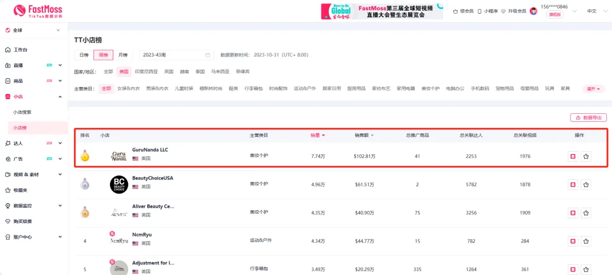Click the 商品 bag icon in sidebar
612x275 pixels.
pyautogui.click(x=8, y=81)
